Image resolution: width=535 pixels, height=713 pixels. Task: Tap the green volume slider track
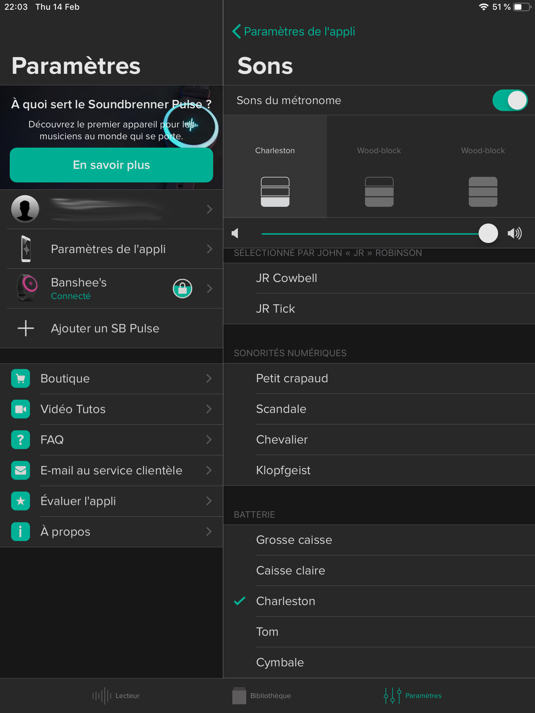click(370, 234)
